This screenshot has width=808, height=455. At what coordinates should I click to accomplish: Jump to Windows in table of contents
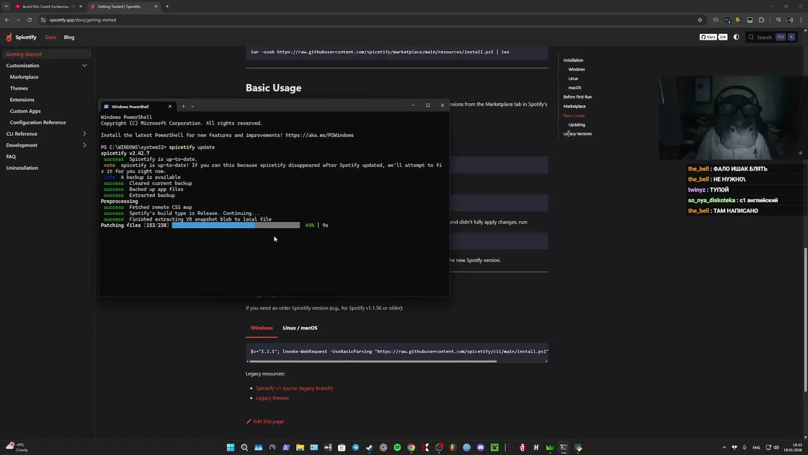[x=576, y=70]
